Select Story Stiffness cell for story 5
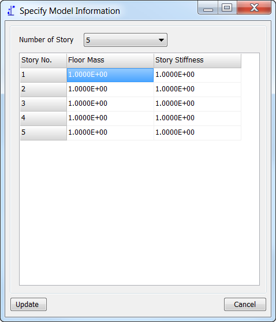 (197, 133)
